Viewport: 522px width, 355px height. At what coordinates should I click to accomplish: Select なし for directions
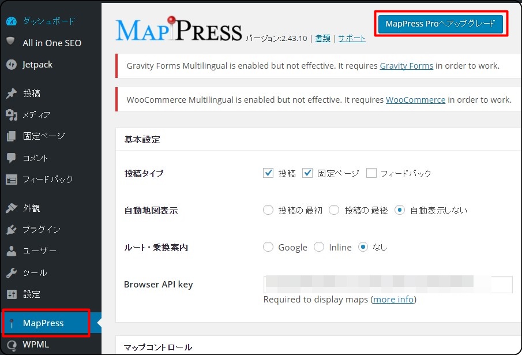363,247
